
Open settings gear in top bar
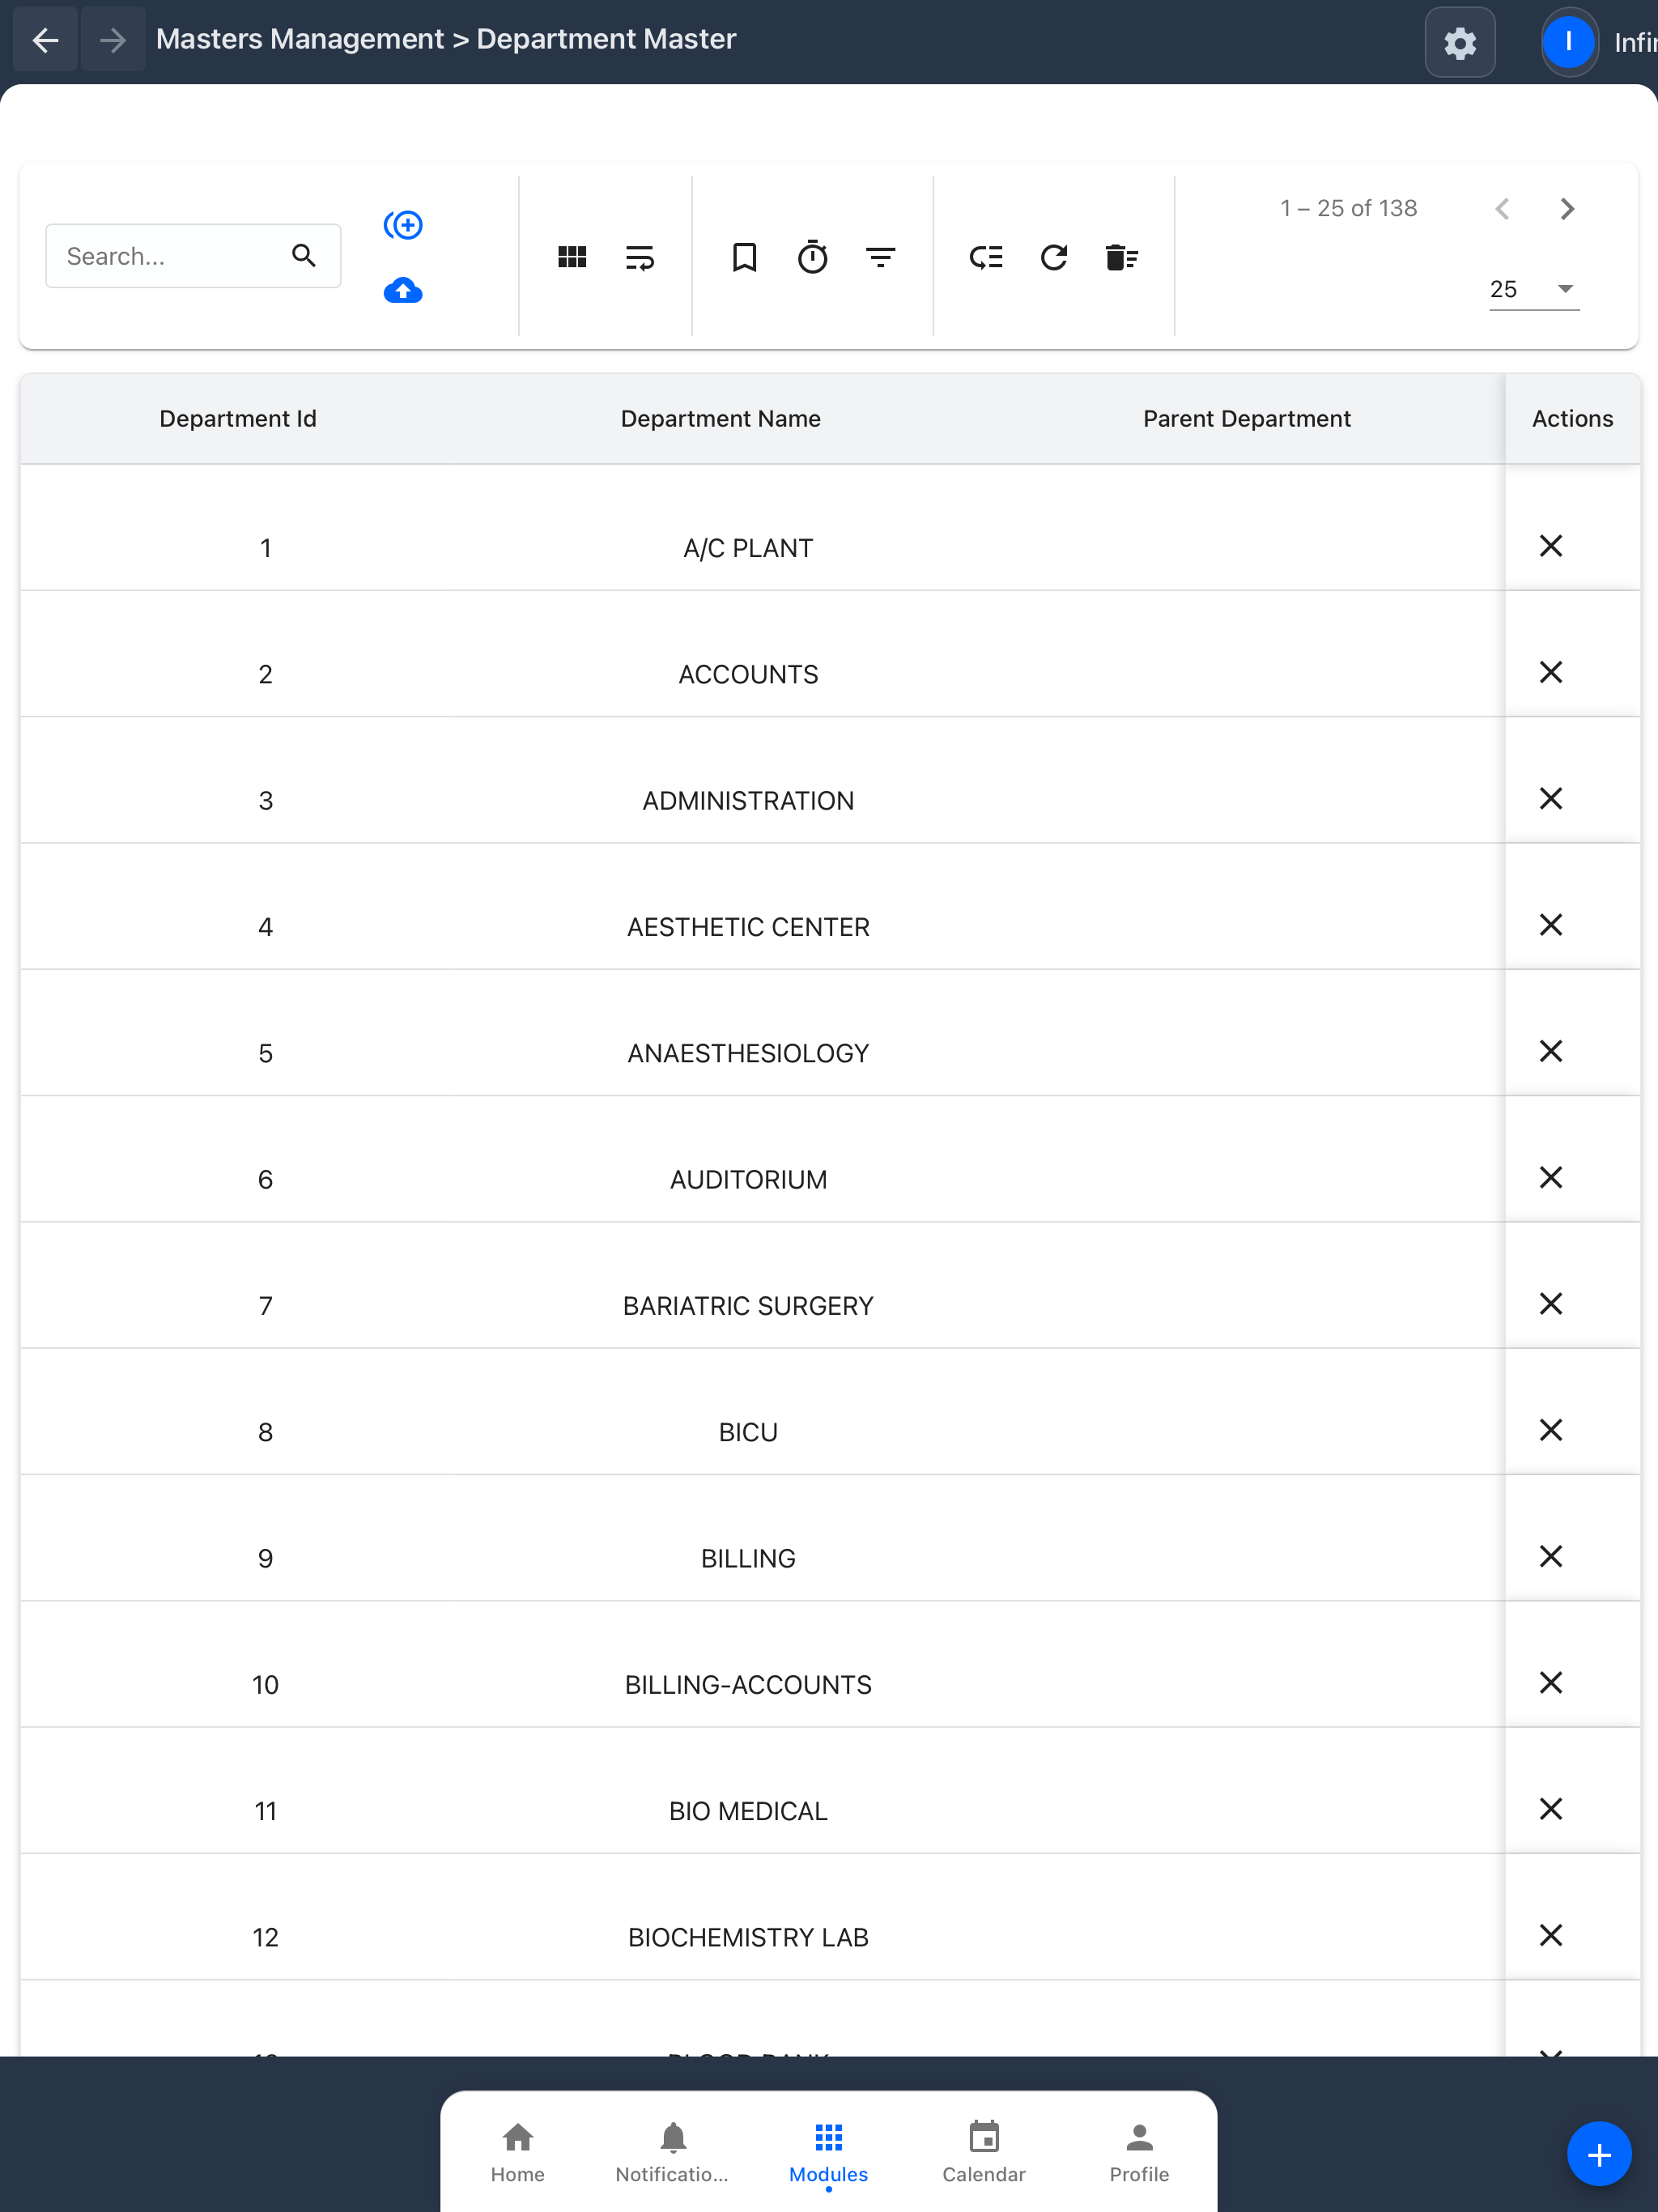1460,42
